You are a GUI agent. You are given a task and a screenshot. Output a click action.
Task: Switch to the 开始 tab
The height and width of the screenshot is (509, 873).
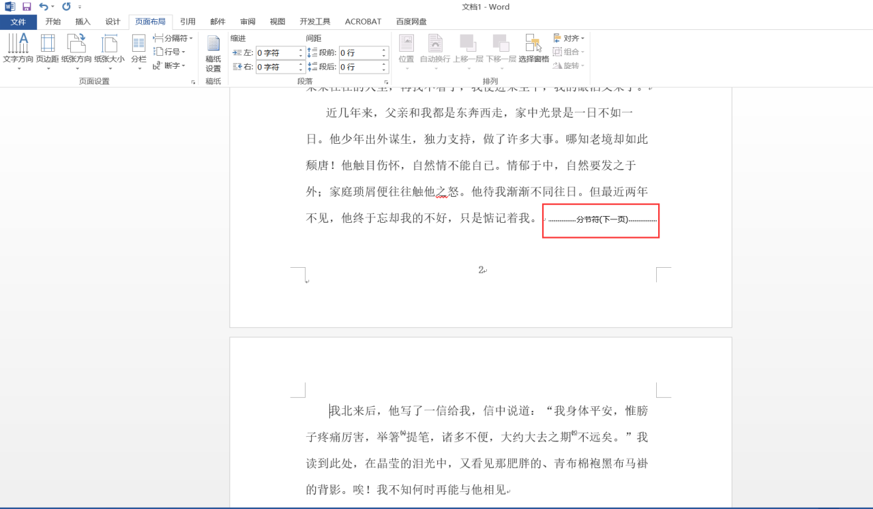click(53, 22)
